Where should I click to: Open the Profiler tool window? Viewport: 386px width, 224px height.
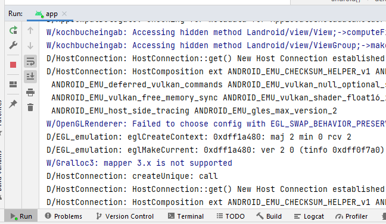tap(351, 216)
